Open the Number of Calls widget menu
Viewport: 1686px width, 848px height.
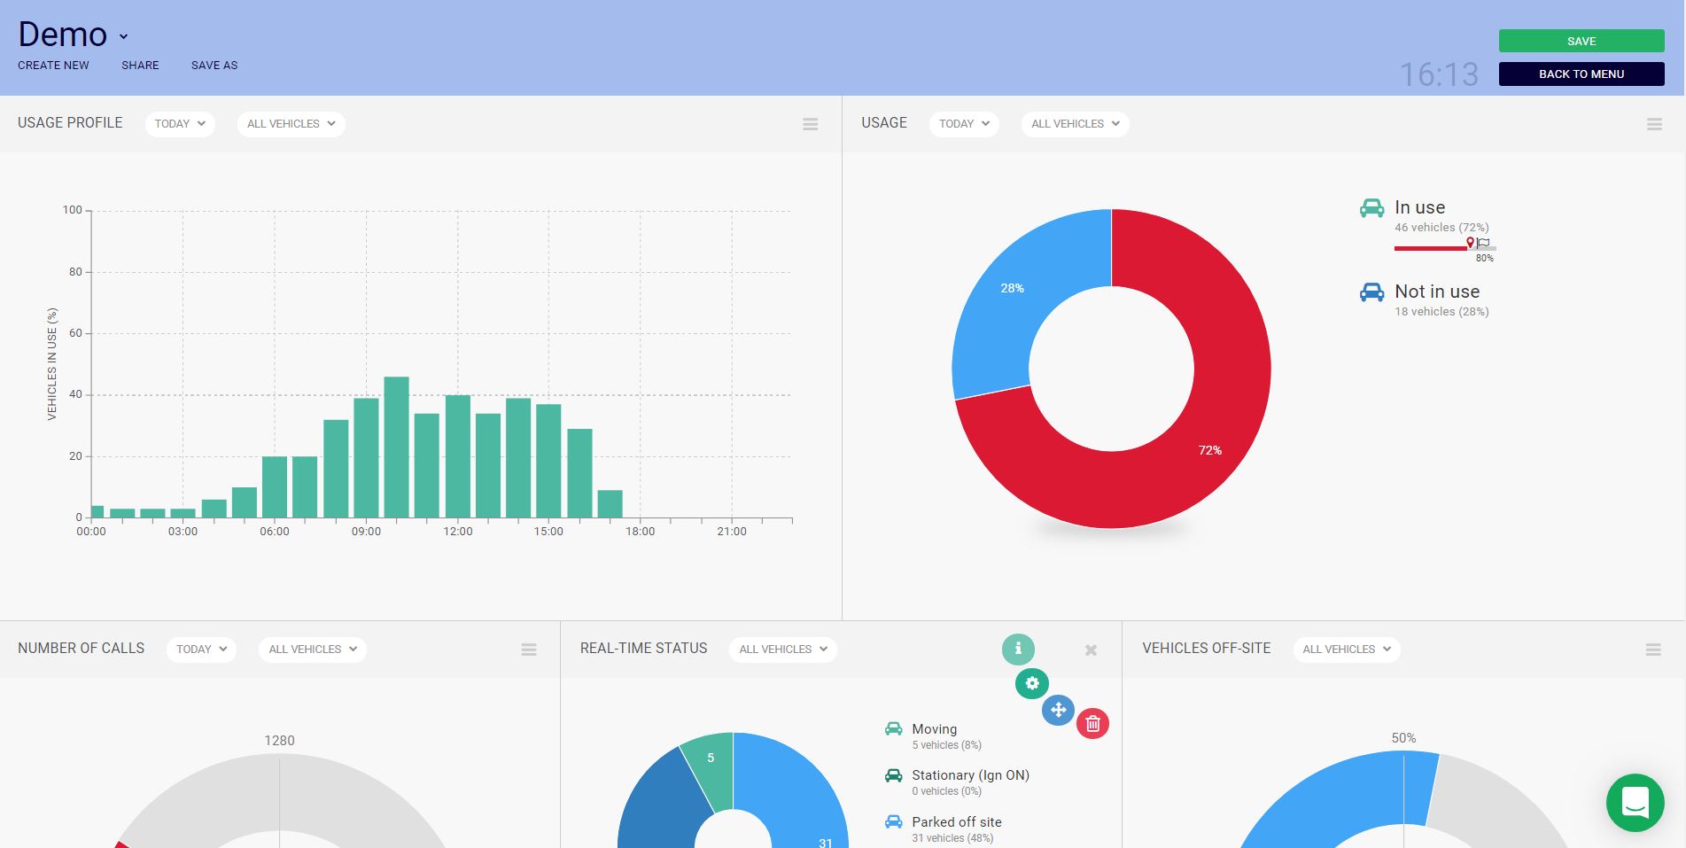coord(529,650)
